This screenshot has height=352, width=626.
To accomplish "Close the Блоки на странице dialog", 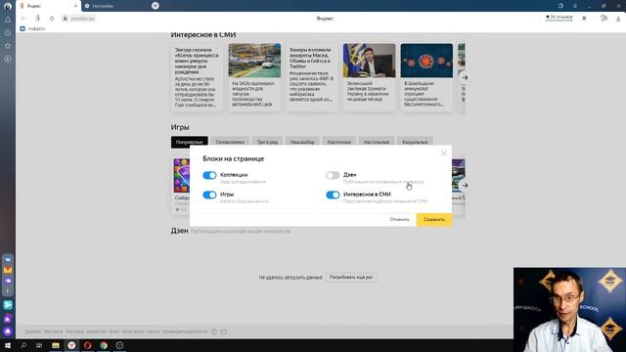I will (443, 153).
